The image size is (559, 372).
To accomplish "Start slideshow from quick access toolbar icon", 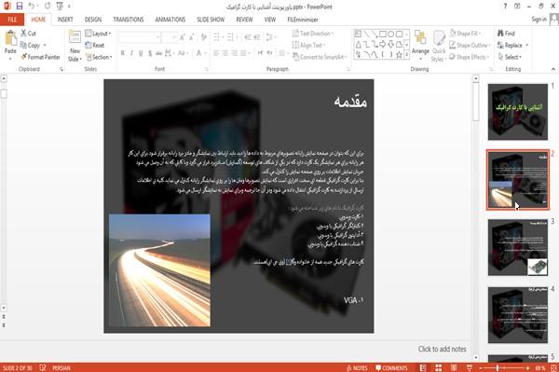I will pyautogui.click(x=60, y=6).
